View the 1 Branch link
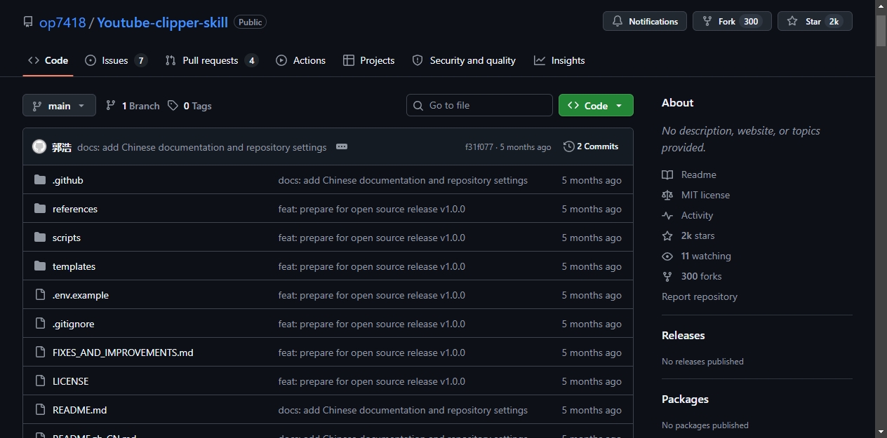887x438 pixels. [x=133, y=106]
